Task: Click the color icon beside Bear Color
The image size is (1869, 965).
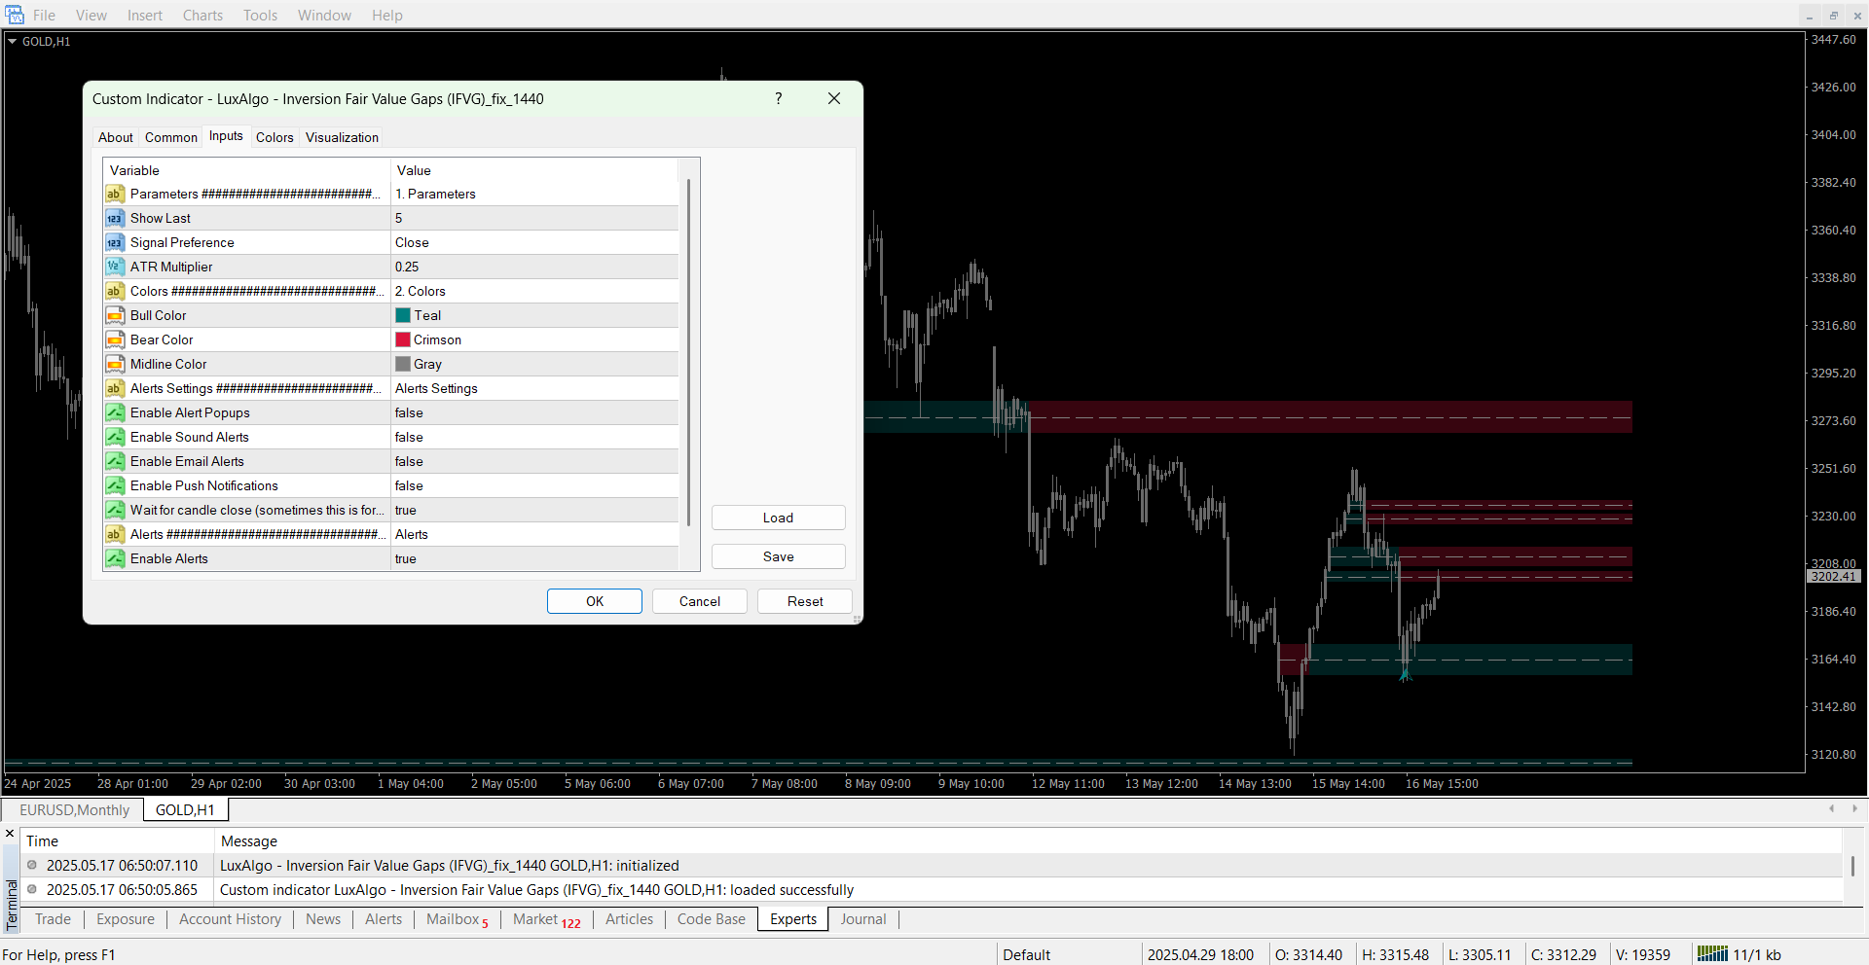Action: pyautogui.click(x=115, y=340)
